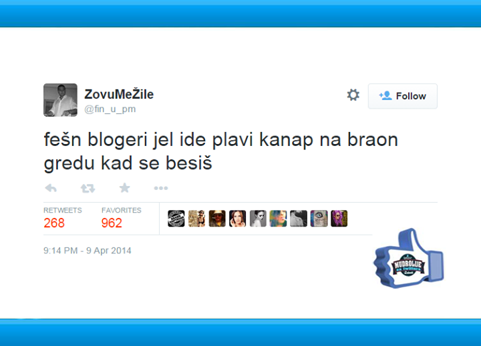Screen dimensions: 481x346
Task: View the 268 retweets count
Action: (x=54, y=223)
